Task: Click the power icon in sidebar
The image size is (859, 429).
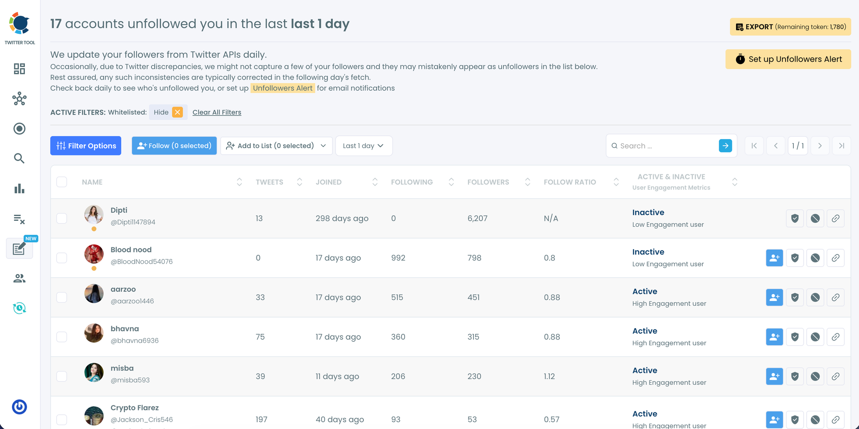Action: pyautogui.click(x=19, y=407)
